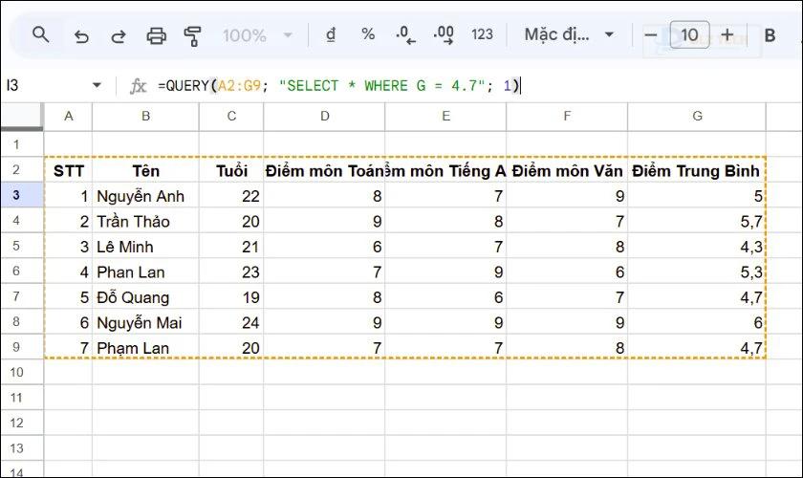Click the Tuổi header cell

pos(231,170)
